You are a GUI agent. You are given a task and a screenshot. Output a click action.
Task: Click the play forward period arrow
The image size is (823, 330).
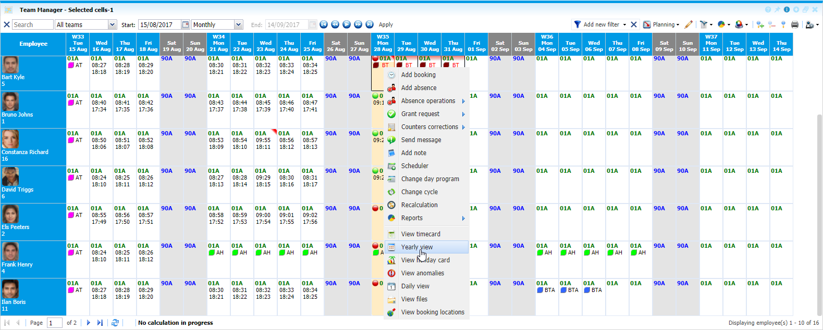pos(347,24)
